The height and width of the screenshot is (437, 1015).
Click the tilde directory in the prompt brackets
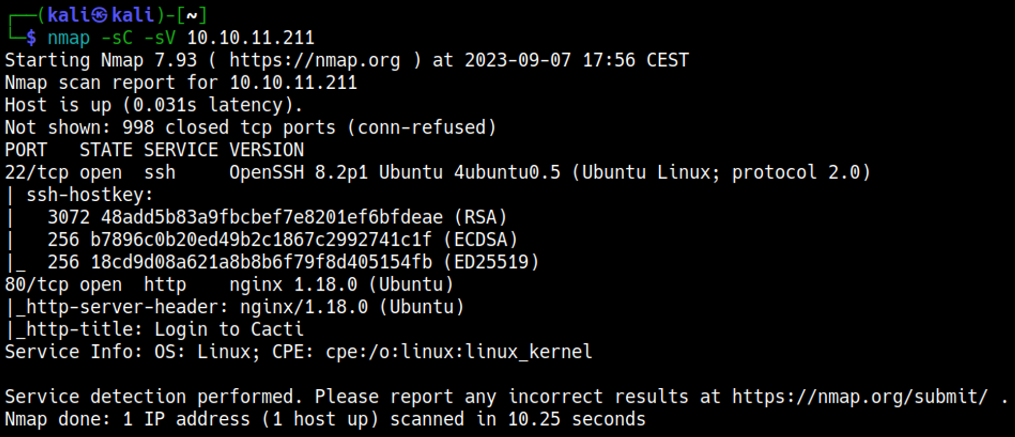pyautogui.click(x=191, y=16)
